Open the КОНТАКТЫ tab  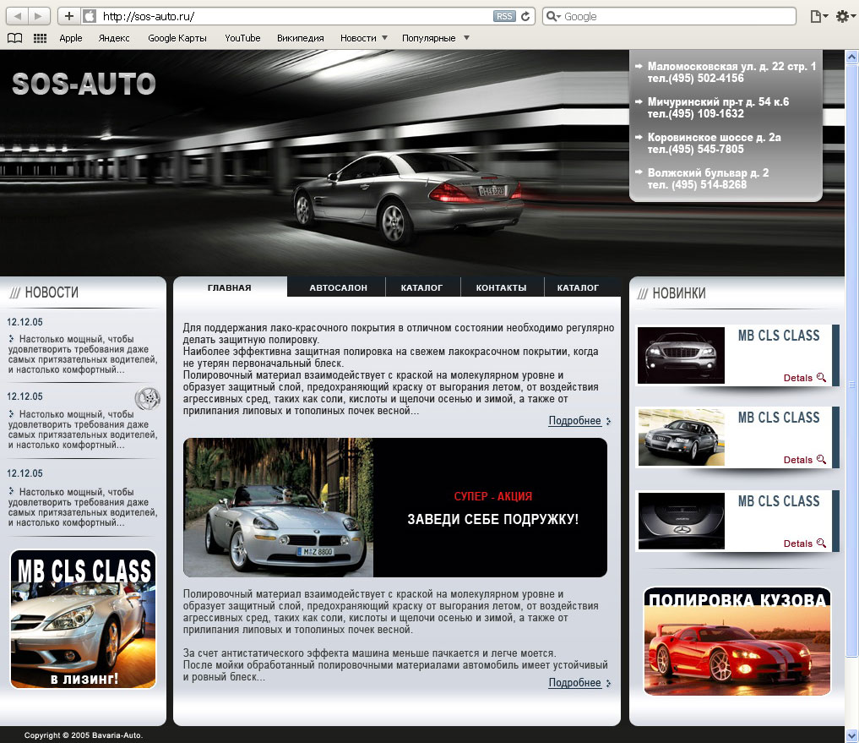[501, 287]
